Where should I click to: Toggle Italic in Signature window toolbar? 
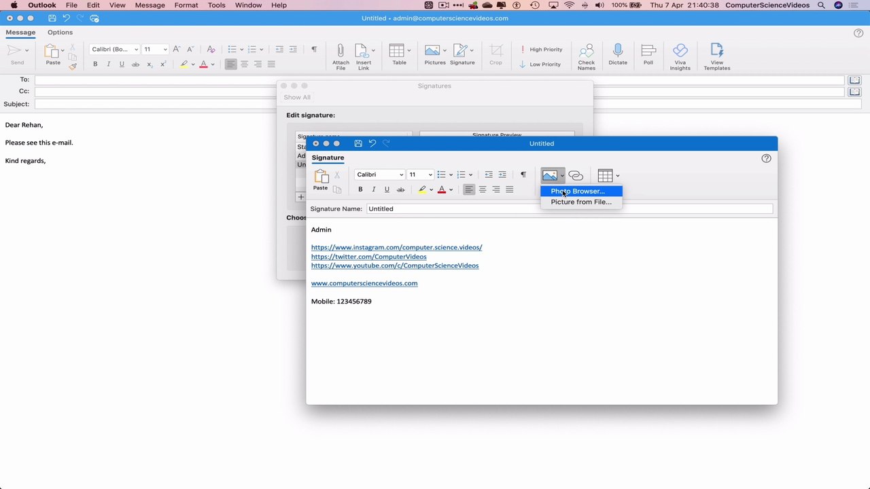pyautogui.click(x=373, y=189)
